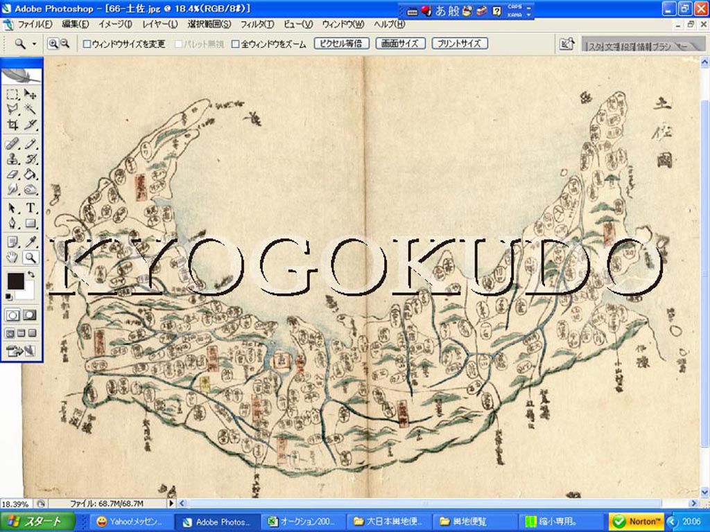Select the Eyedropper tool

tap(30, 242)
